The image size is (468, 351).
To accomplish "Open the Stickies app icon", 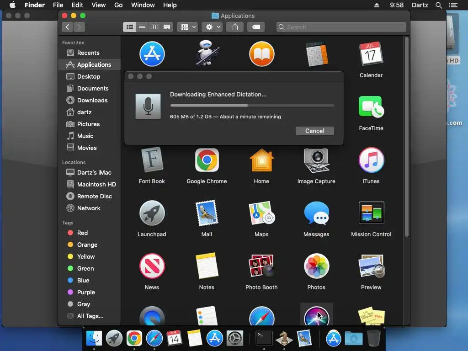I will tap(371, 316).
